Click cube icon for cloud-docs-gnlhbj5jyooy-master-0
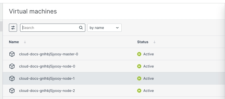The image size is (225, 99). (x=12, y=54)
